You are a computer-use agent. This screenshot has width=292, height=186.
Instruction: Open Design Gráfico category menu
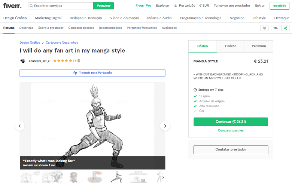pyautogui.click(x=15, y=18)
